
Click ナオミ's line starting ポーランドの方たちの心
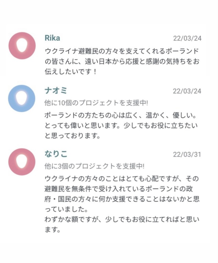(x=121, y=115)
